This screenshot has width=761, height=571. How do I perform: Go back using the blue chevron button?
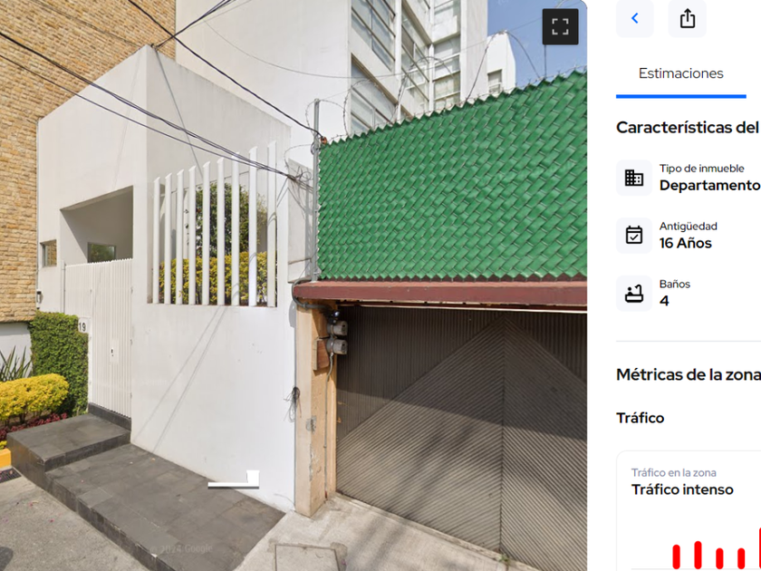[x=635, y=18]
